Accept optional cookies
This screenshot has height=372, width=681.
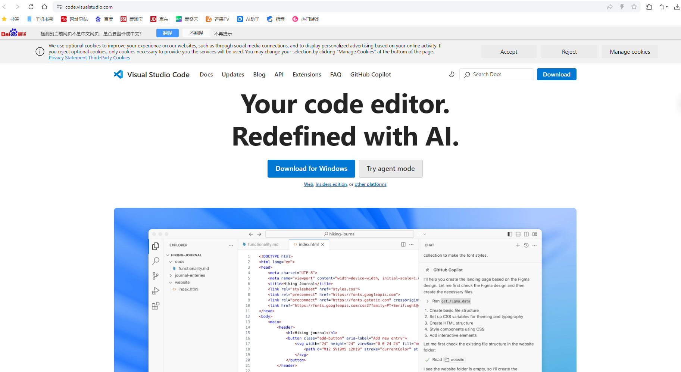coord(509,51)
